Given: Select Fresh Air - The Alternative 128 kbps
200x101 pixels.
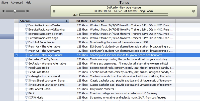Looking at the screenshot, I should point(44,46).
